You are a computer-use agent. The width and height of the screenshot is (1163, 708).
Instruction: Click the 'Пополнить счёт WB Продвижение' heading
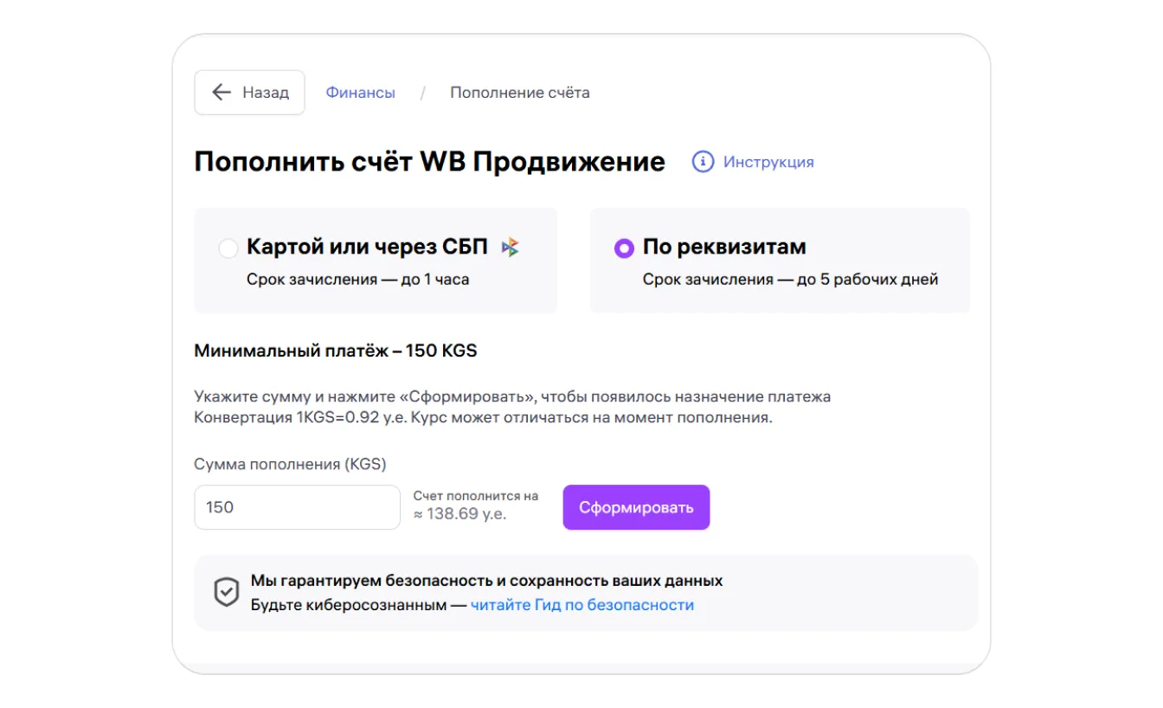click(429, 162)
